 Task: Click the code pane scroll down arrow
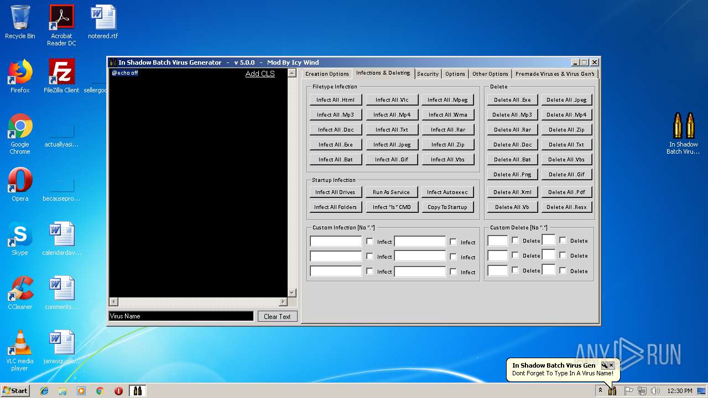(x=292, y=293)
